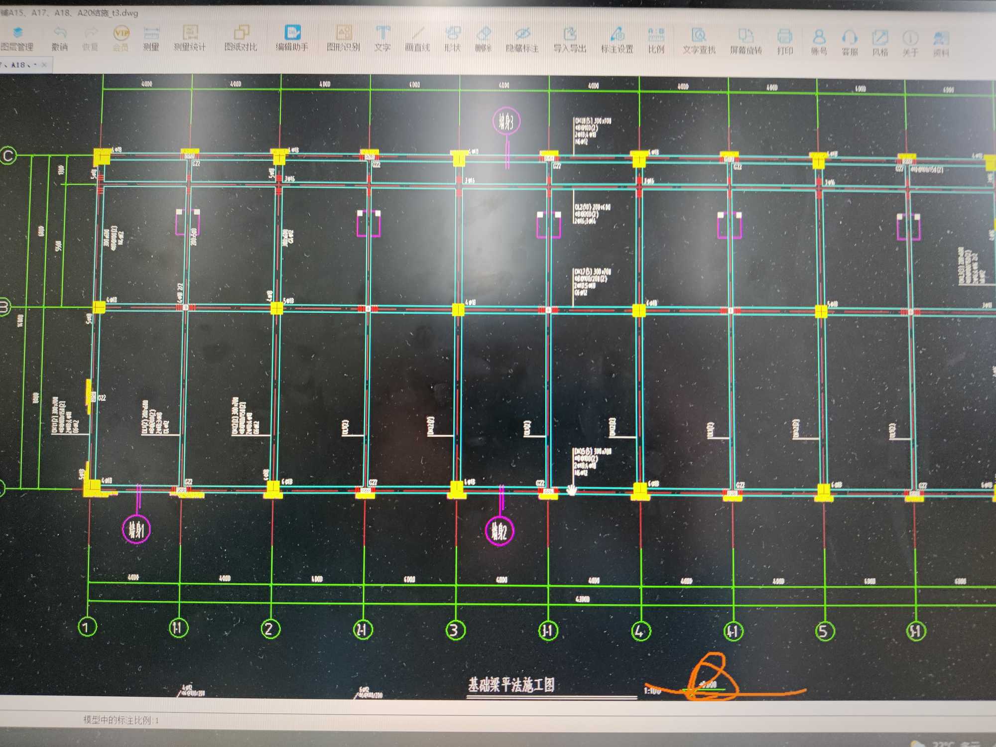Select the 形状 shape tool
This screenshot has height=747, width=996.
[x=453, y=40]
